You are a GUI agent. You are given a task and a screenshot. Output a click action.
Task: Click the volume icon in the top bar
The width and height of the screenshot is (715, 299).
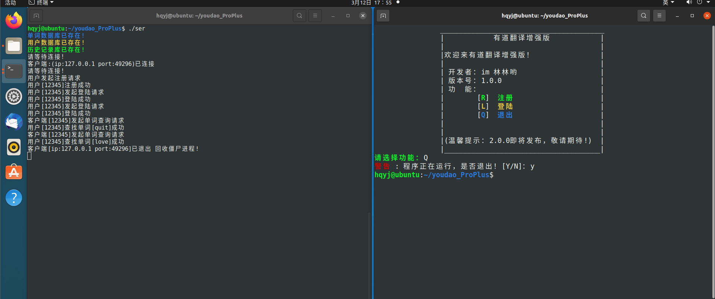coord(689,3)
